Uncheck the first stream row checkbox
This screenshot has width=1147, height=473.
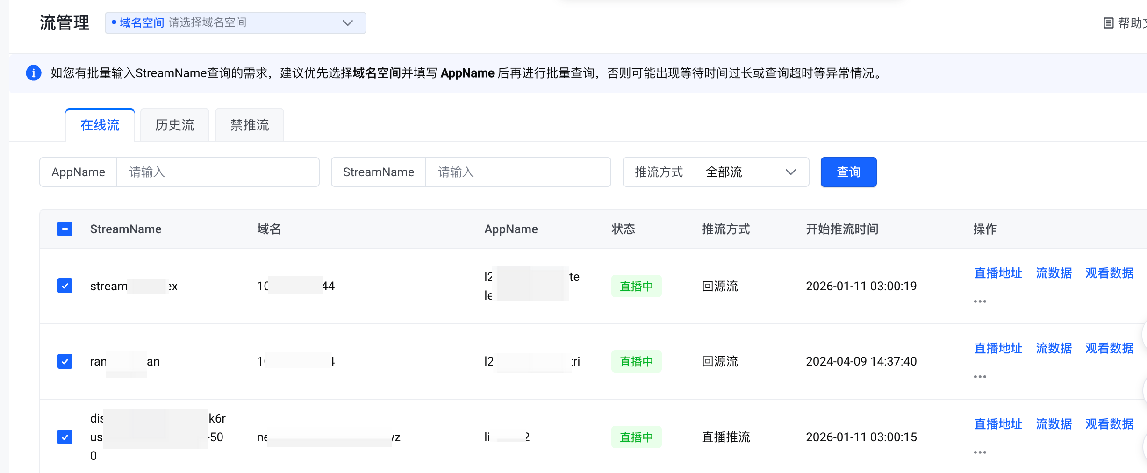(65, 286)
